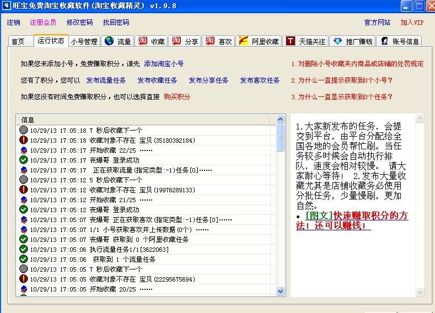The height and width of the screenshot is (313, 435).
Task: Open the 流量 tab with globe icon
Action: pyautogui.click(x=118, y=41)
